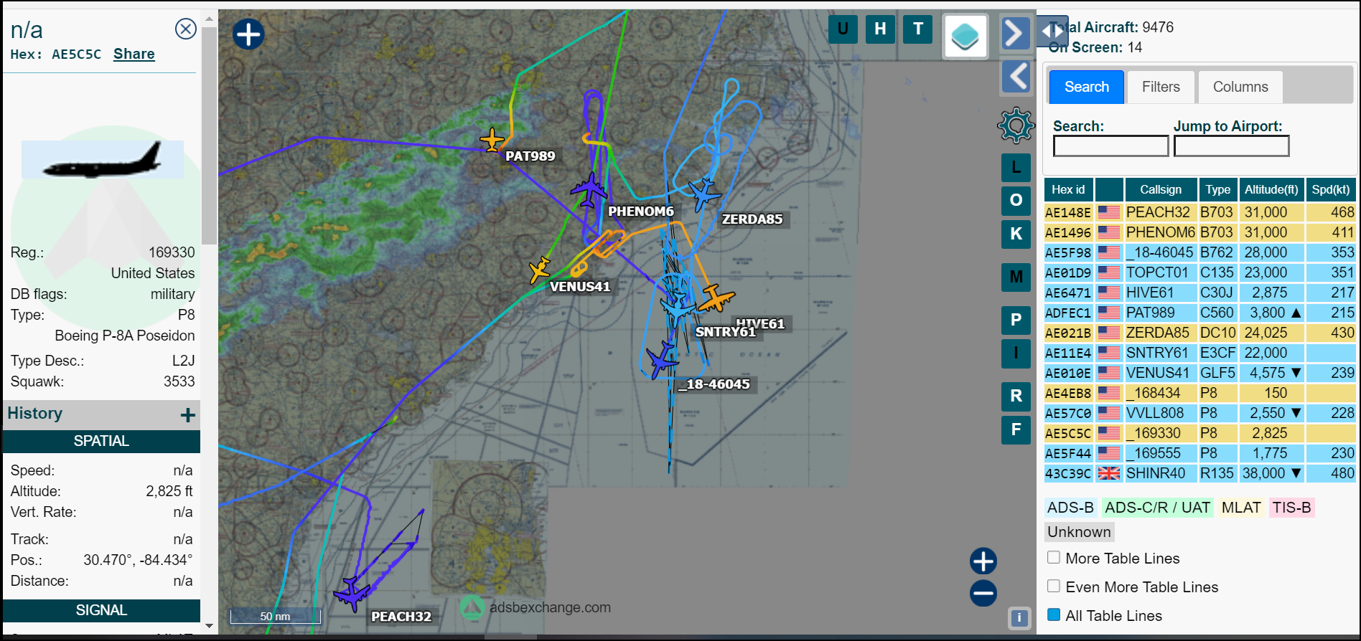This screenshot has width=1361, height=641.
Task: Select the ZERDA85 aircraft icon on map
Action: coord(704,194)
